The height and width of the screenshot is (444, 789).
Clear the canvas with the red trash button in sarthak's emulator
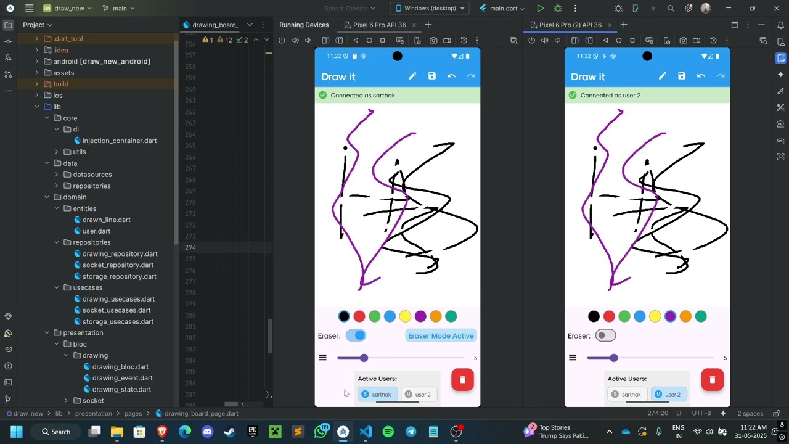click(462, 380)
